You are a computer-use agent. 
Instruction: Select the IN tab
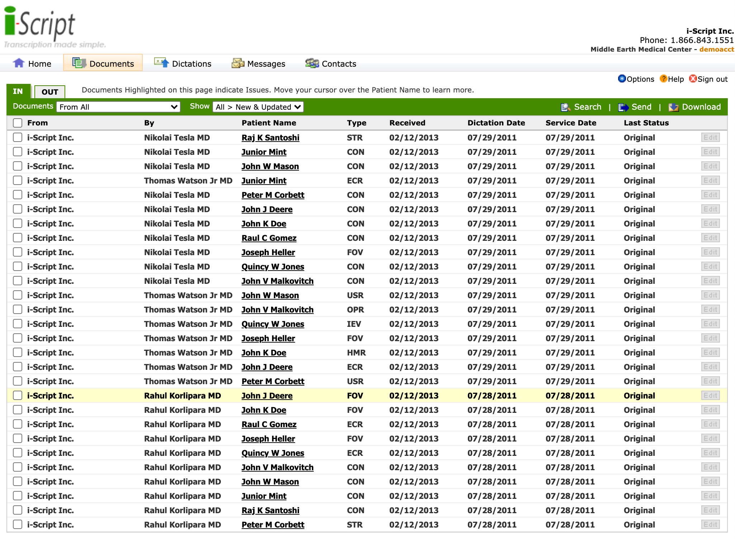18,92
